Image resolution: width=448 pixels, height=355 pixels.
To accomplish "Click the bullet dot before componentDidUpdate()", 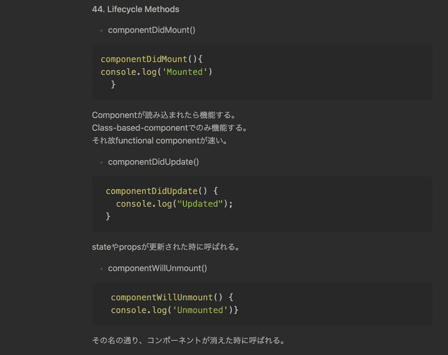I will (x=102, y=163).
